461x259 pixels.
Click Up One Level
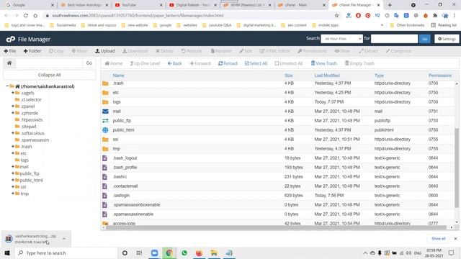pyautogui.click(x=145, y=63)
